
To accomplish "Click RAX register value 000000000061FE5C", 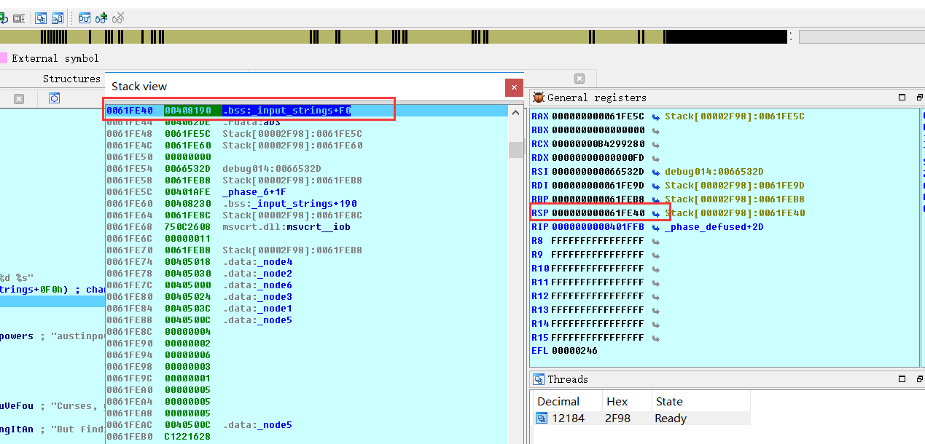I will pos(598,116).
